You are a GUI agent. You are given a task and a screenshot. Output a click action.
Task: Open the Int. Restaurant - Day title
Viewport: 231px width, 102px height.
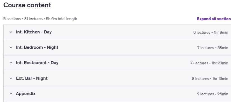tap(37, 63)
